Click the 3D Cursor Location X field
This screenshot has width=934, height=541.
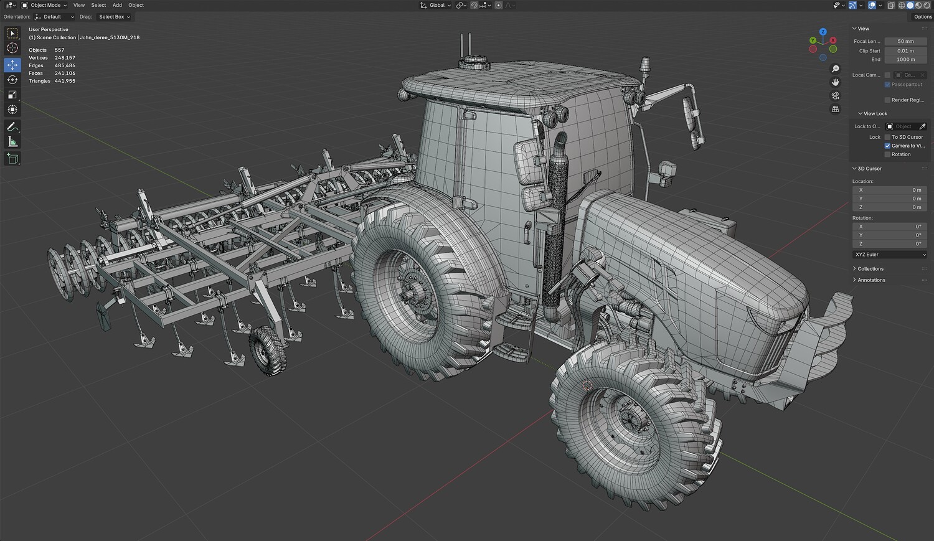(890, 190)
